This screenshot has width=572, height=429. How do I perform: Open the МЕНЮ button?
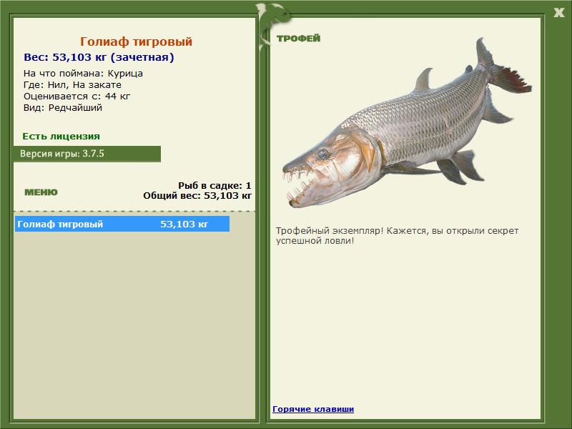(x=41, y=192)
